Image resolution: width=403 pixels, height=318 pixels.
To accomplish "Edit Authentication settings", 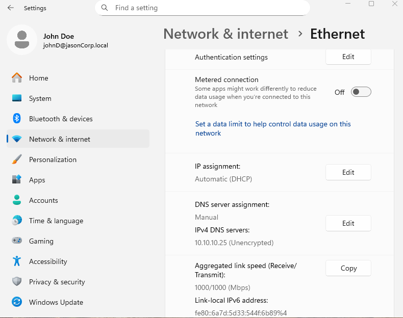I will 348,57.
